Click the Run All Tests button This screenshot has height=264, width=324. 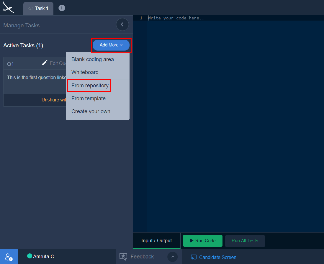(245, 240)
